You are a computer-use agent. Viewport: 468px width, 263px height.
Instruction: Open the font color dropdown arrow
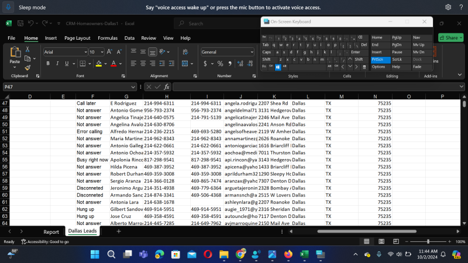(121, 64)
